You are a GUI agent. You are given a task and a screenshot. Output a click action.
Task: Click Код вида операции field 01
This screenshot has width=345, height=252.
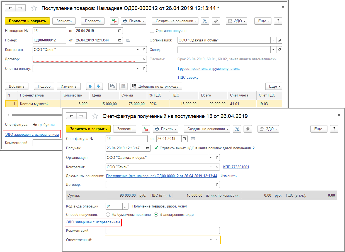coord(114,206)
